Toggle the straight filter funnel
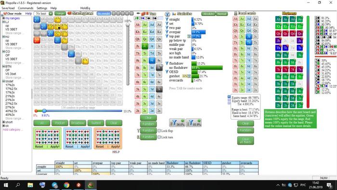The image size is (337, 190). [x=167, y=19]
